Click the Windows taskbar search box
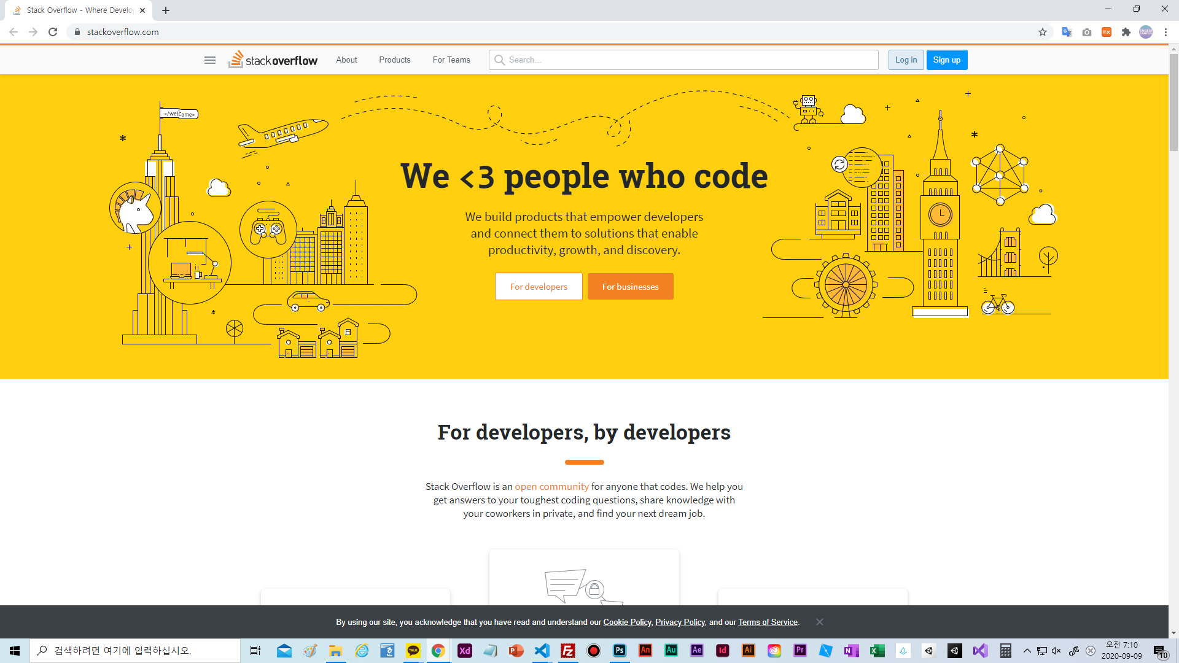The width and height of the screenshot is (1179, 663). point(135,651)
